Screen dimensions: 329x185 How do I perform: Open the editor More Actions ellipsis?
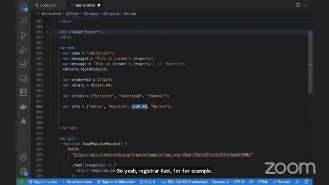306,5
